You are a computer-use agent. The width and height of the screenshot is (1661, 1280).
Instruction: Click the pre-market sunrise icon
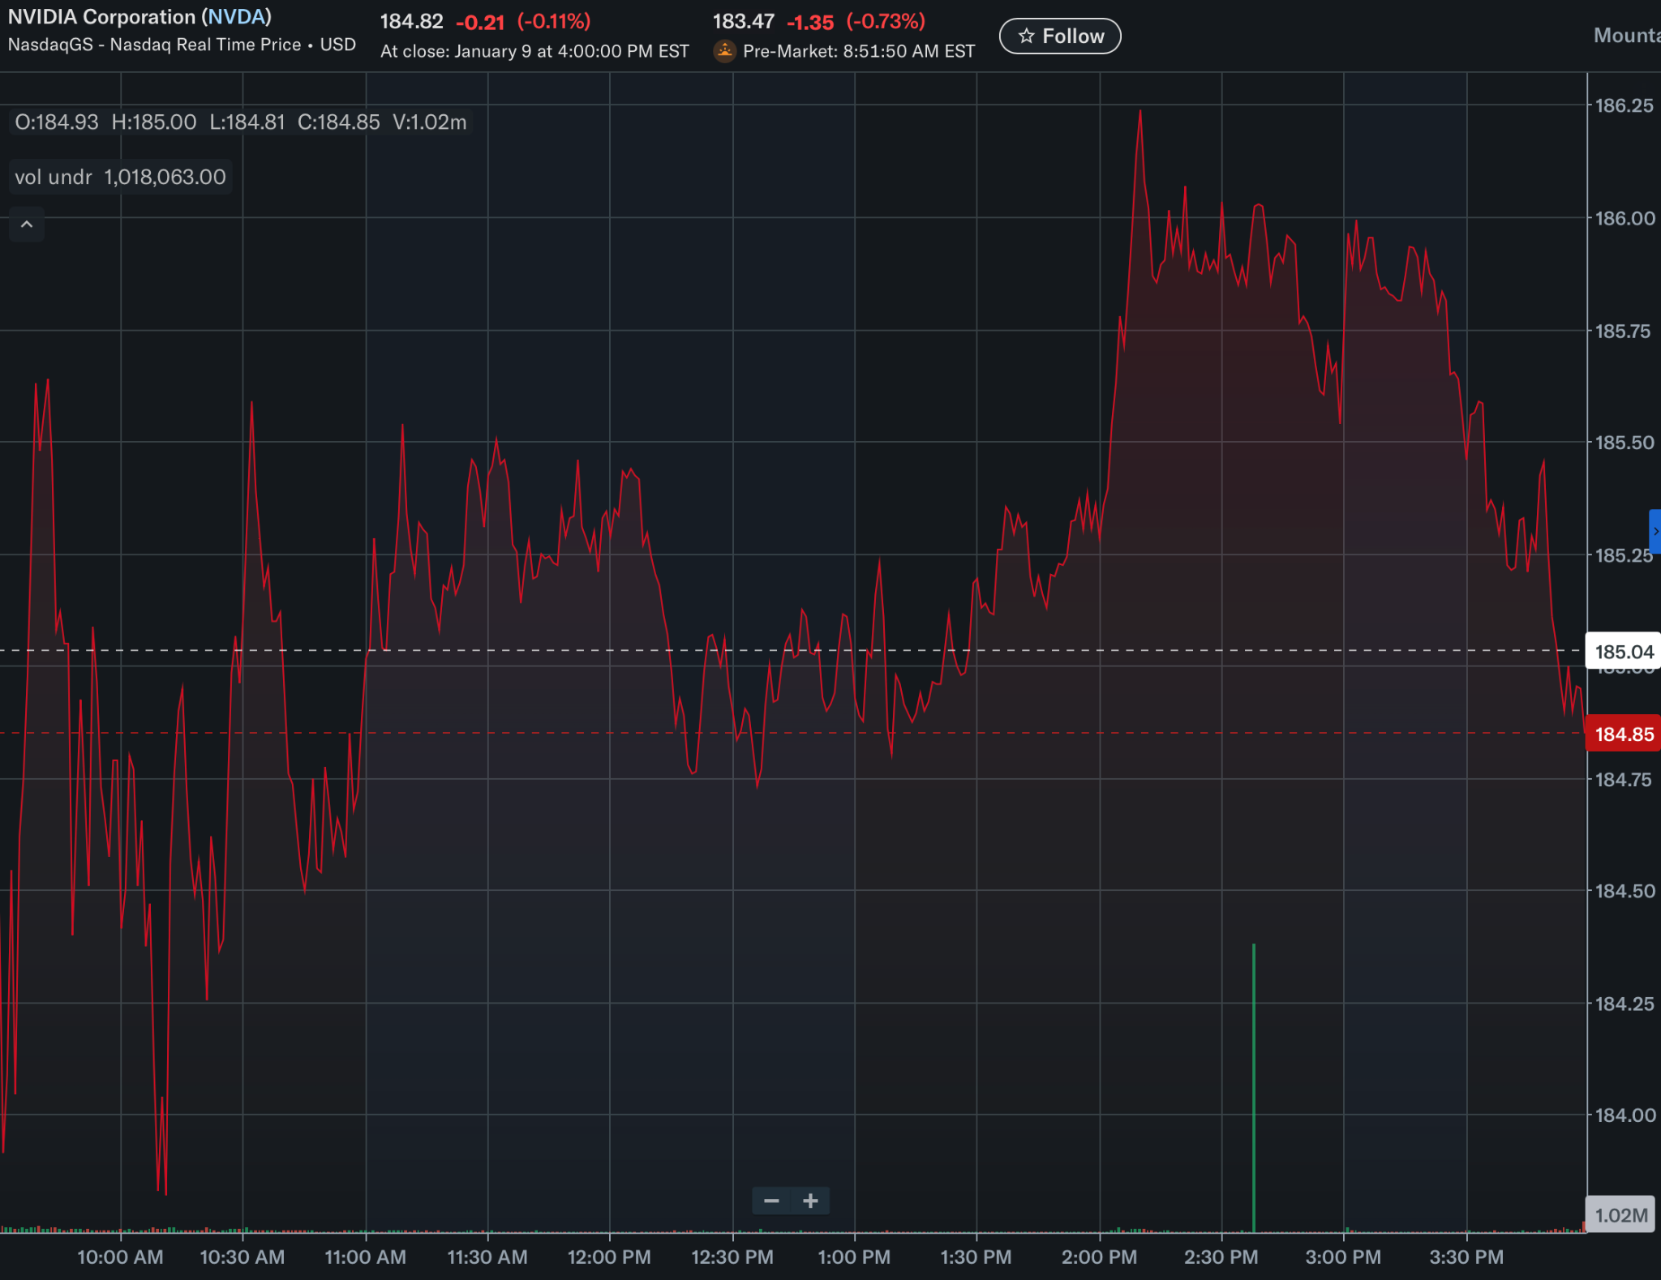coord(723,51)
